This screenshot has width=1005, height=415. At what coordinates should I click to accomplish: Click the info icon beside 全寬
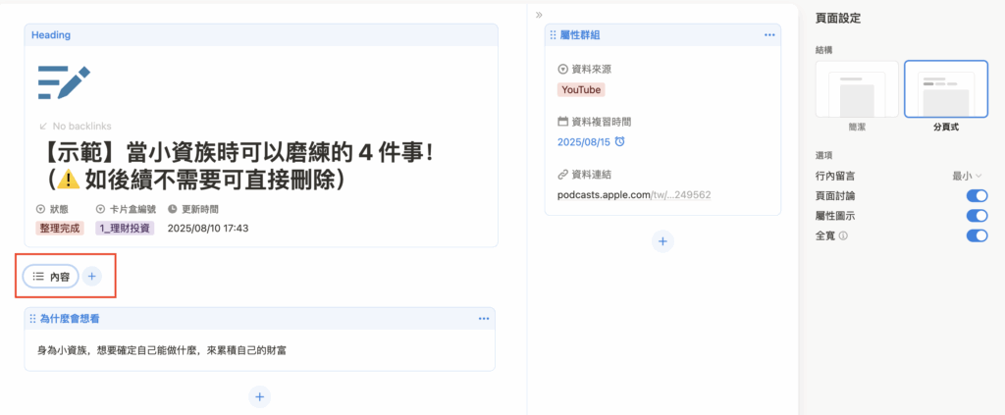tap(843, 235)
